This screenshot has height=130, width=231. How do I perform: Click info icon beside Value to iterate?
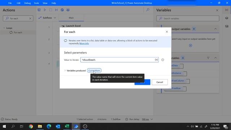click(x=163, y=60)
